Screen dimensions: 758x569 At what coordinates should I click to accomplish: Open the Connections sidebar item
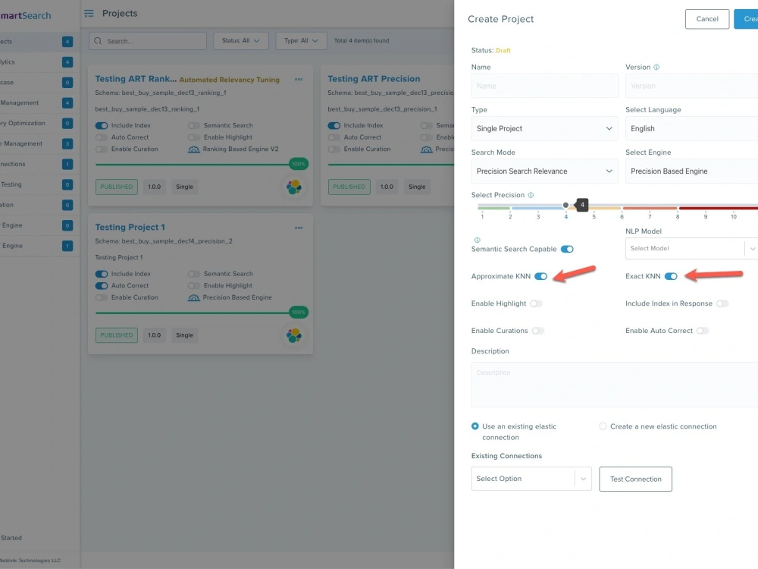tap(39, 164)
